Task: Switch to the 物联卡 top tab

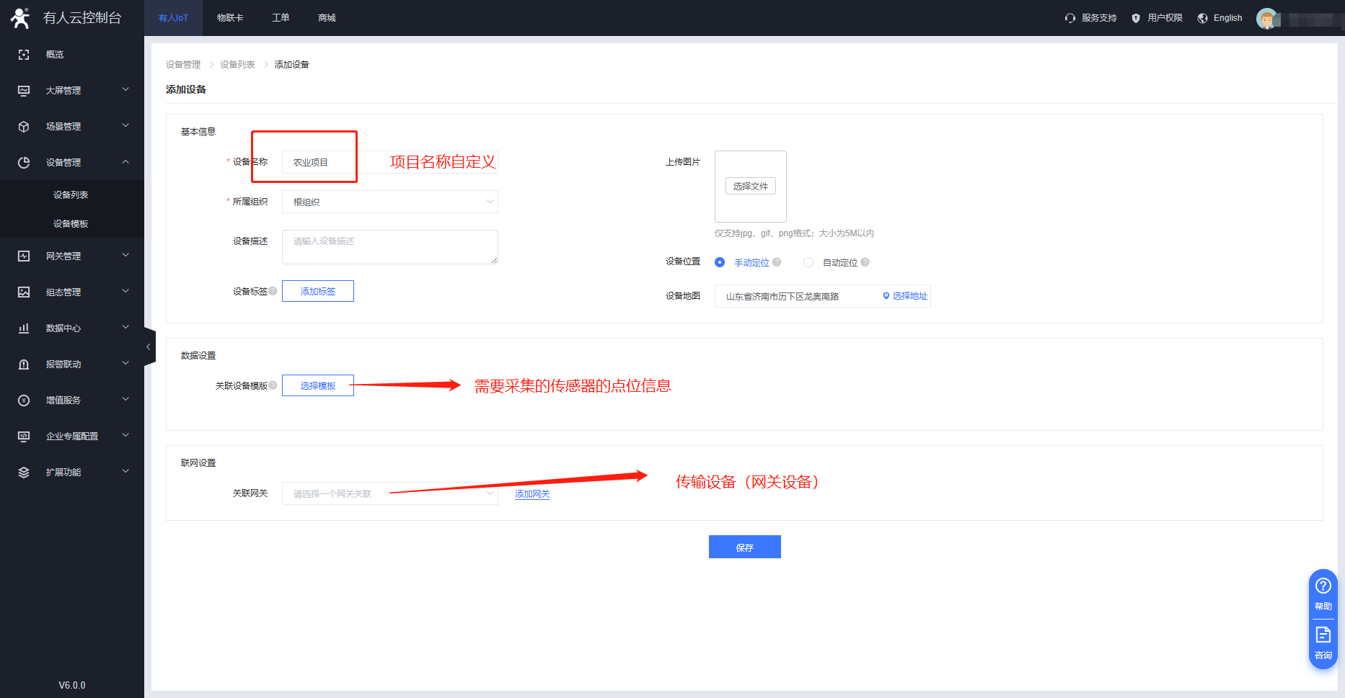Action: pyautogui.click(x=230, y=18)
